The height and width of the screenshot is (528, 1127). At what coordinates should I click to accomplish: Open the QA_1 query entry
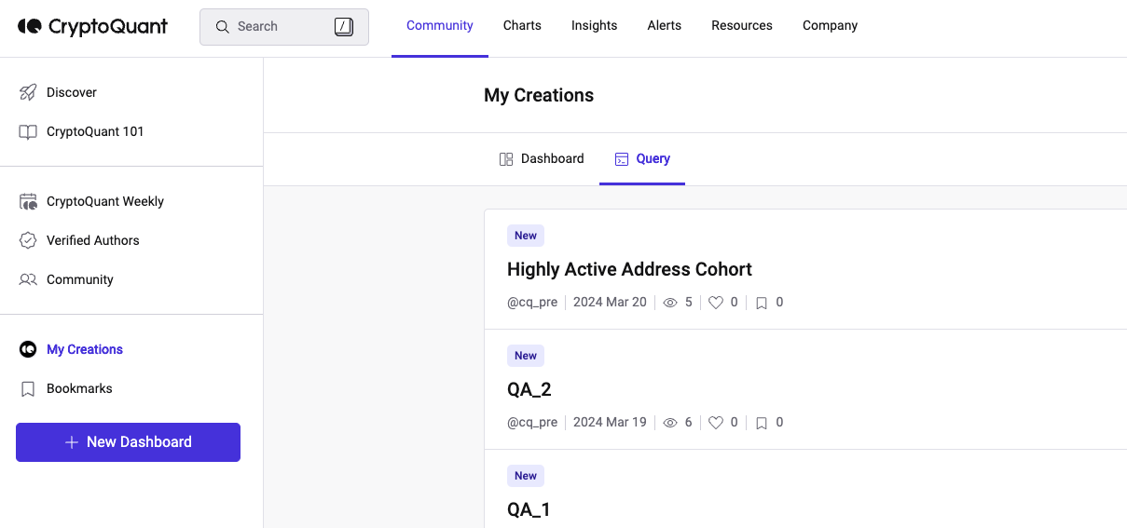tap(529, 509)
